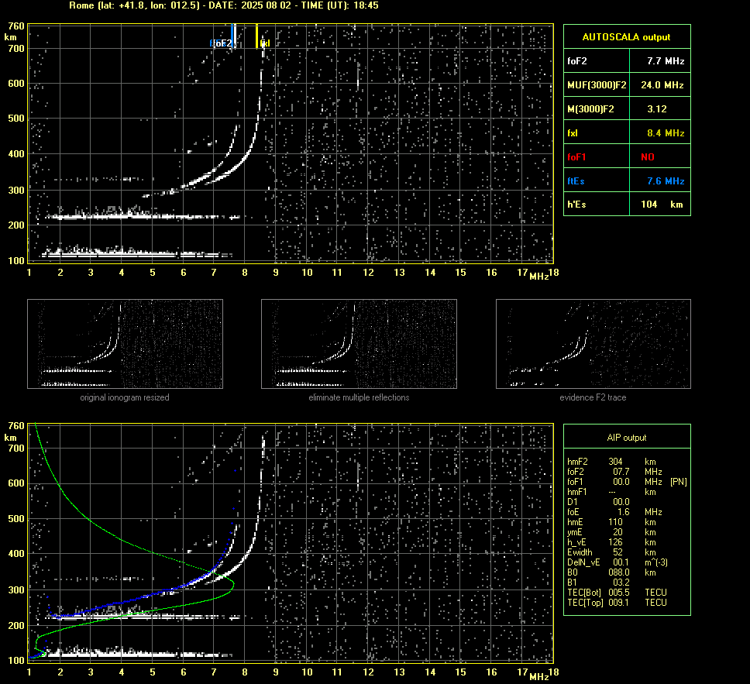Click the ymE 20 km row
This screenshot has height=684, width=750.
[x=612, y=532]
